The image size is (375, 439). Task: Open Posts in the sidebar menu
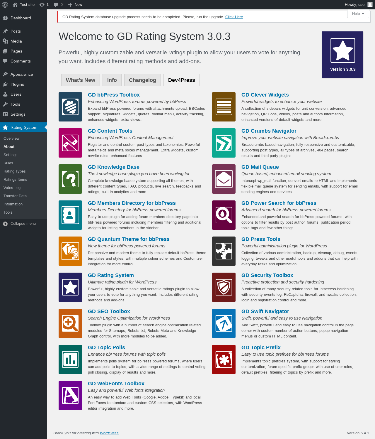tap(23, 31)
